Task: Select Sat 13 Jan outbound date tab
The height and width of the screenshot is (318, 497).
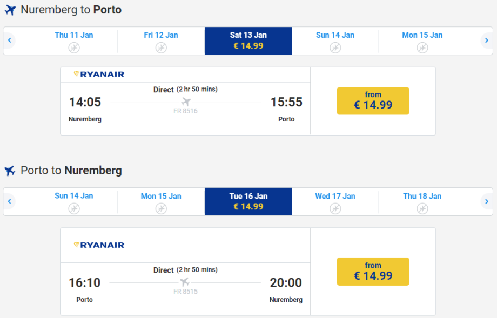Action: coord(248,40)
